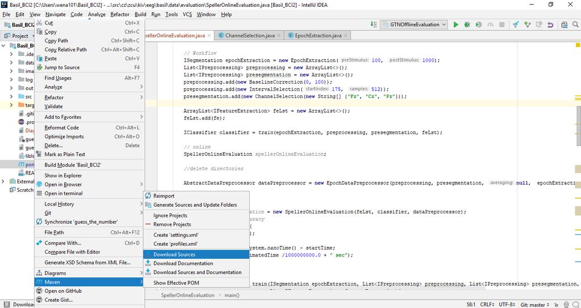This screenshot has width=581, height=308.
Task: Click the speech bubble icon in status bar
Action: pyautogui.click(x=575, y=305)
